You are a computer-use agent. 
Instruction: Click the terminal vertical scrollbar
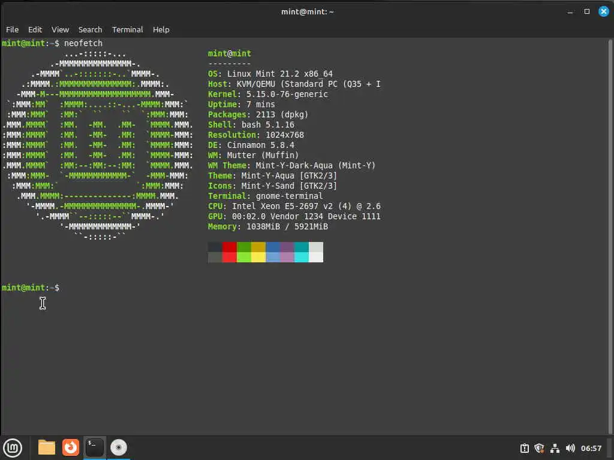pyautogui.click(x=610, y=236)
